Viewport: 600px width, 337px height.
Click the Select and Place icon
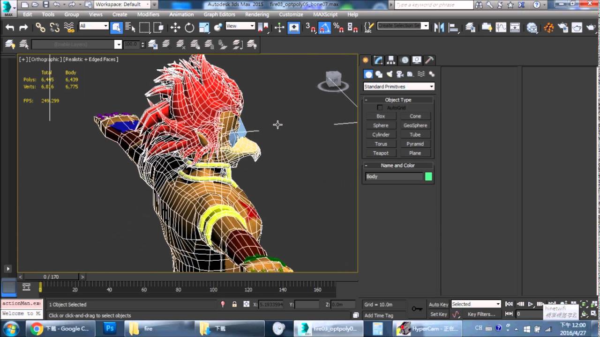[218, 28]
